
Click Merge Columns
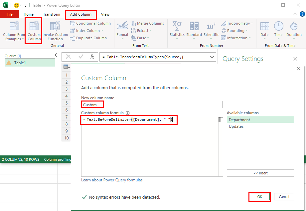tap(147, 23)
